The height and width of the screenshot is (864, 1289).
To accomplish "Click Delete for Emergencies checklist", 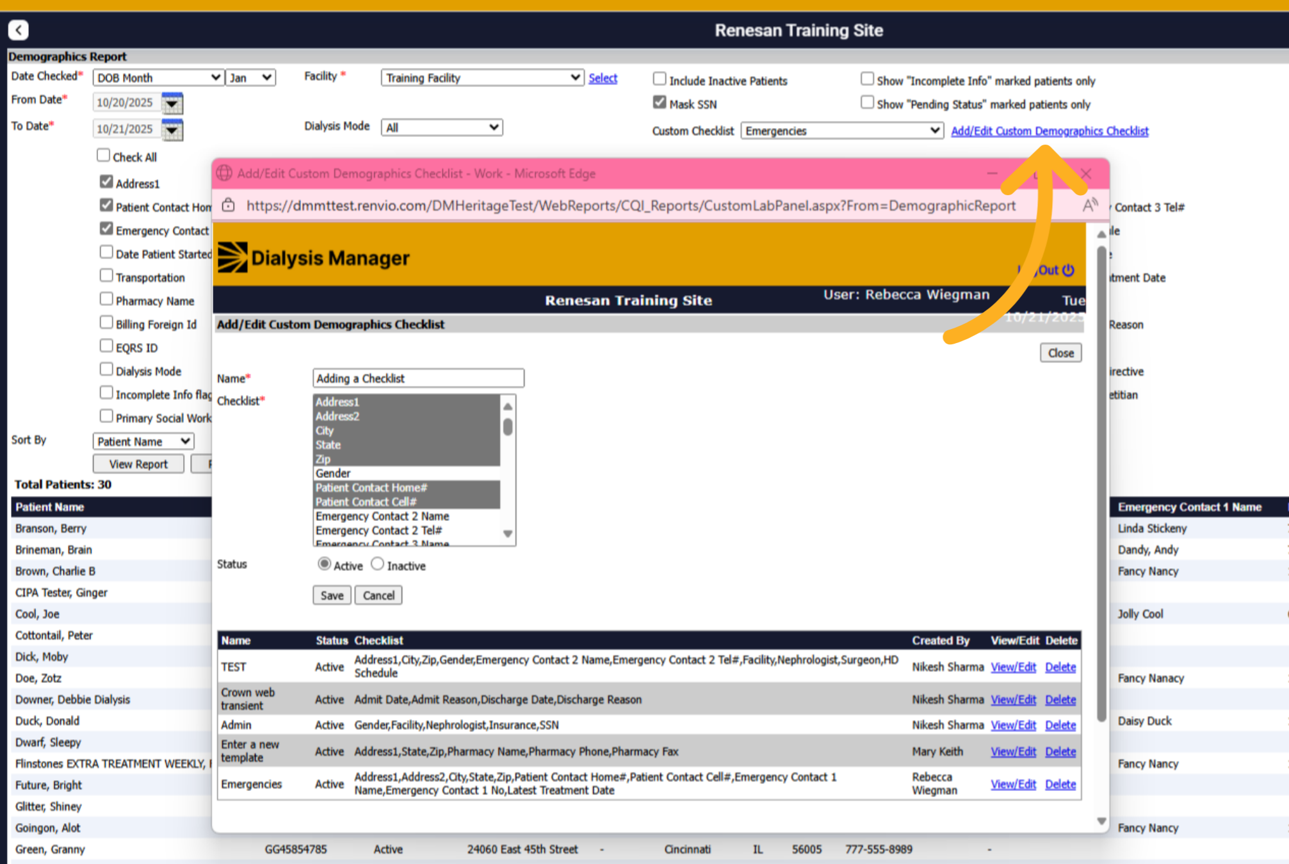I will 1060,784.
